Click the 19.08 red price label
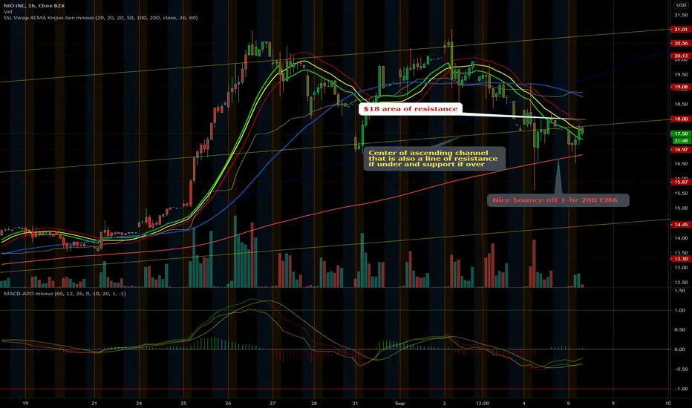Viewport: 692px width, 408px height. click(x=679, y=88)
